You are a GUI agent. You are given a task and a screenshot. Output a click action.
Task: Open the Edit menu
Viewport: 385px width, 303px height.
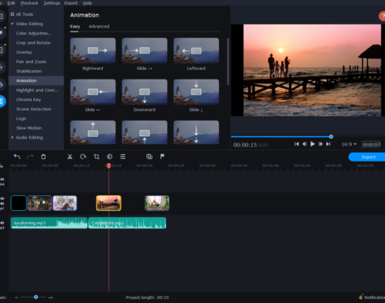click(11, 3)
